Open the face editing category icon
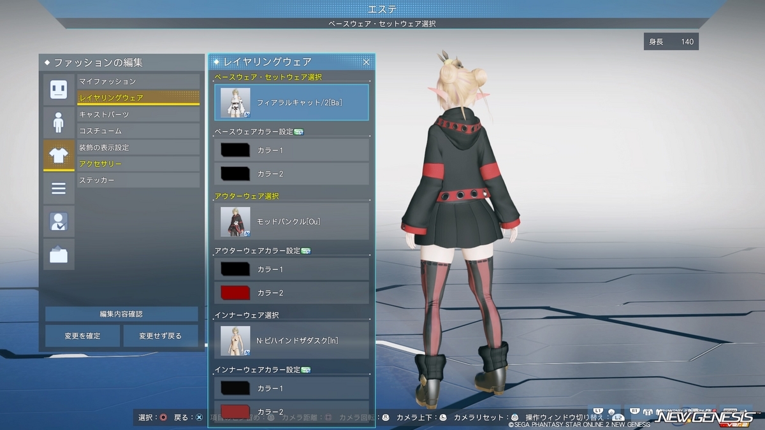 (59, 89)
